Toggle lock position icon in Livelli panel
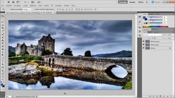 [x=153, y=38]
